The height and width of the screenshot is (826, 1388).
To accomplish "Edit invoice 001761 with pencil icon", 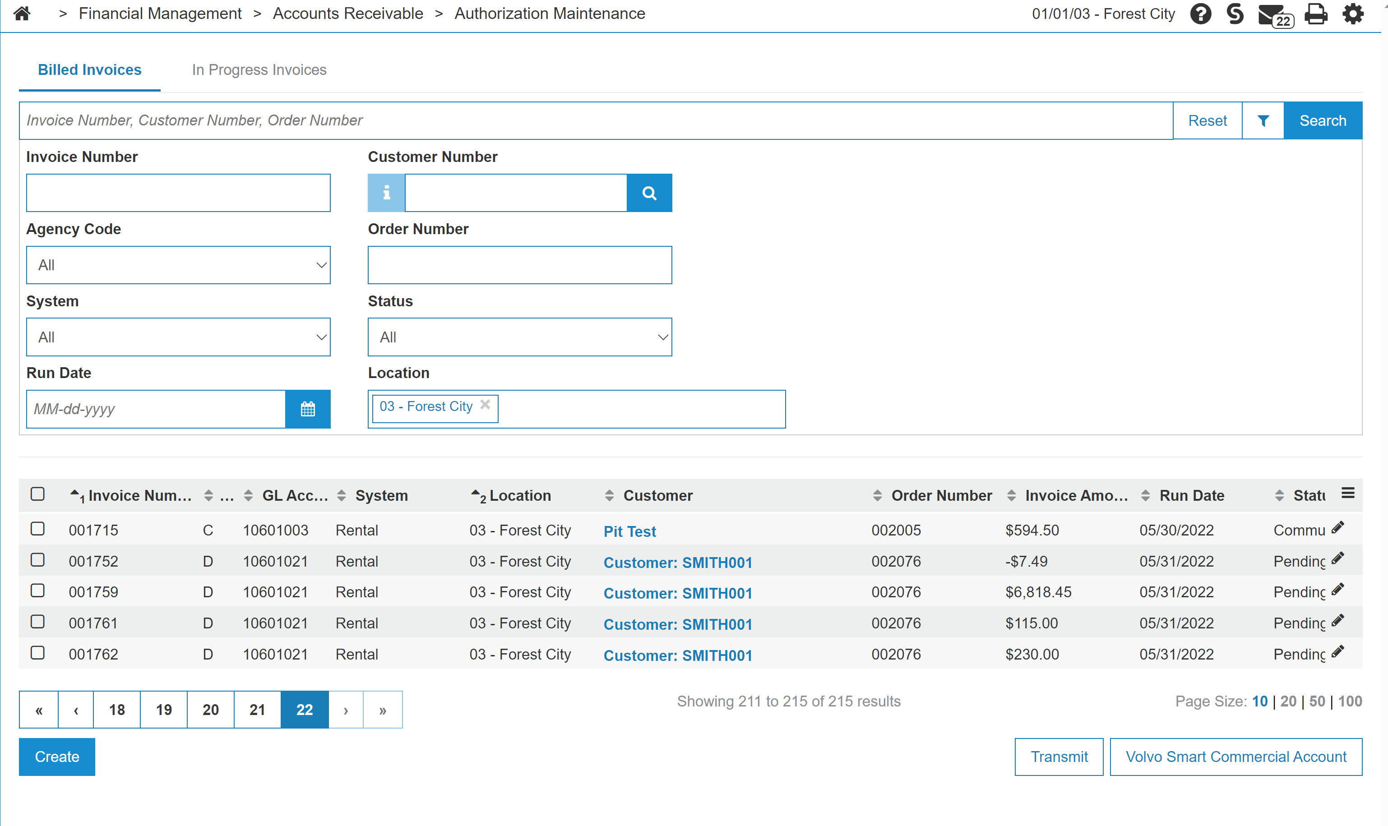I will tap(1338, 621).
